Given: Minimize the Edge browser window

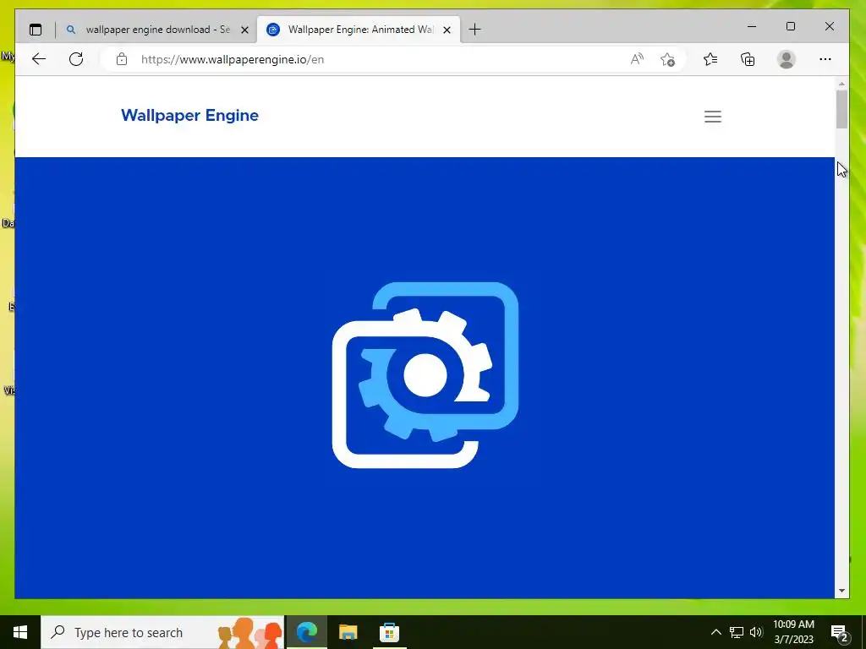Looking at the screenshot, I should coord(752,26).
